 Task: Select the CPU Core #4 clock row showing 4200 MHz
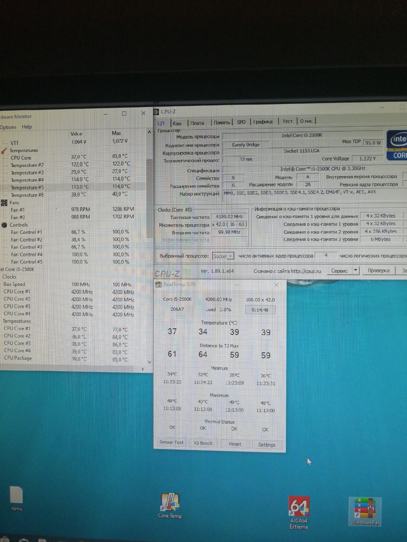click(73, 314)
